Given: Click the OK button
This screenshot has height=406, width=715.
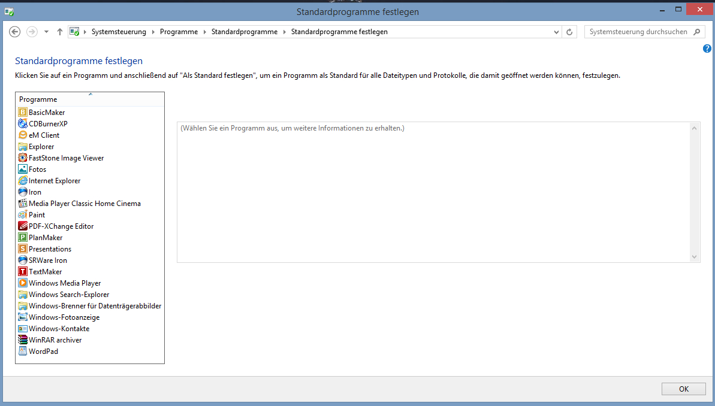Looking at the screenshot, I should (684, 389).
